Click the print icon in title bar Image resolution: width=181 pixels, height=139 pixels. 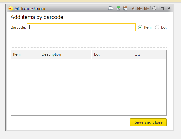[x=111, y=9]
